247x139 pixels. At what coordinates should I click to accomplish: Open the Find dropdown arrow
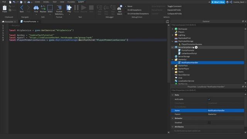click(x=36, y=15)
